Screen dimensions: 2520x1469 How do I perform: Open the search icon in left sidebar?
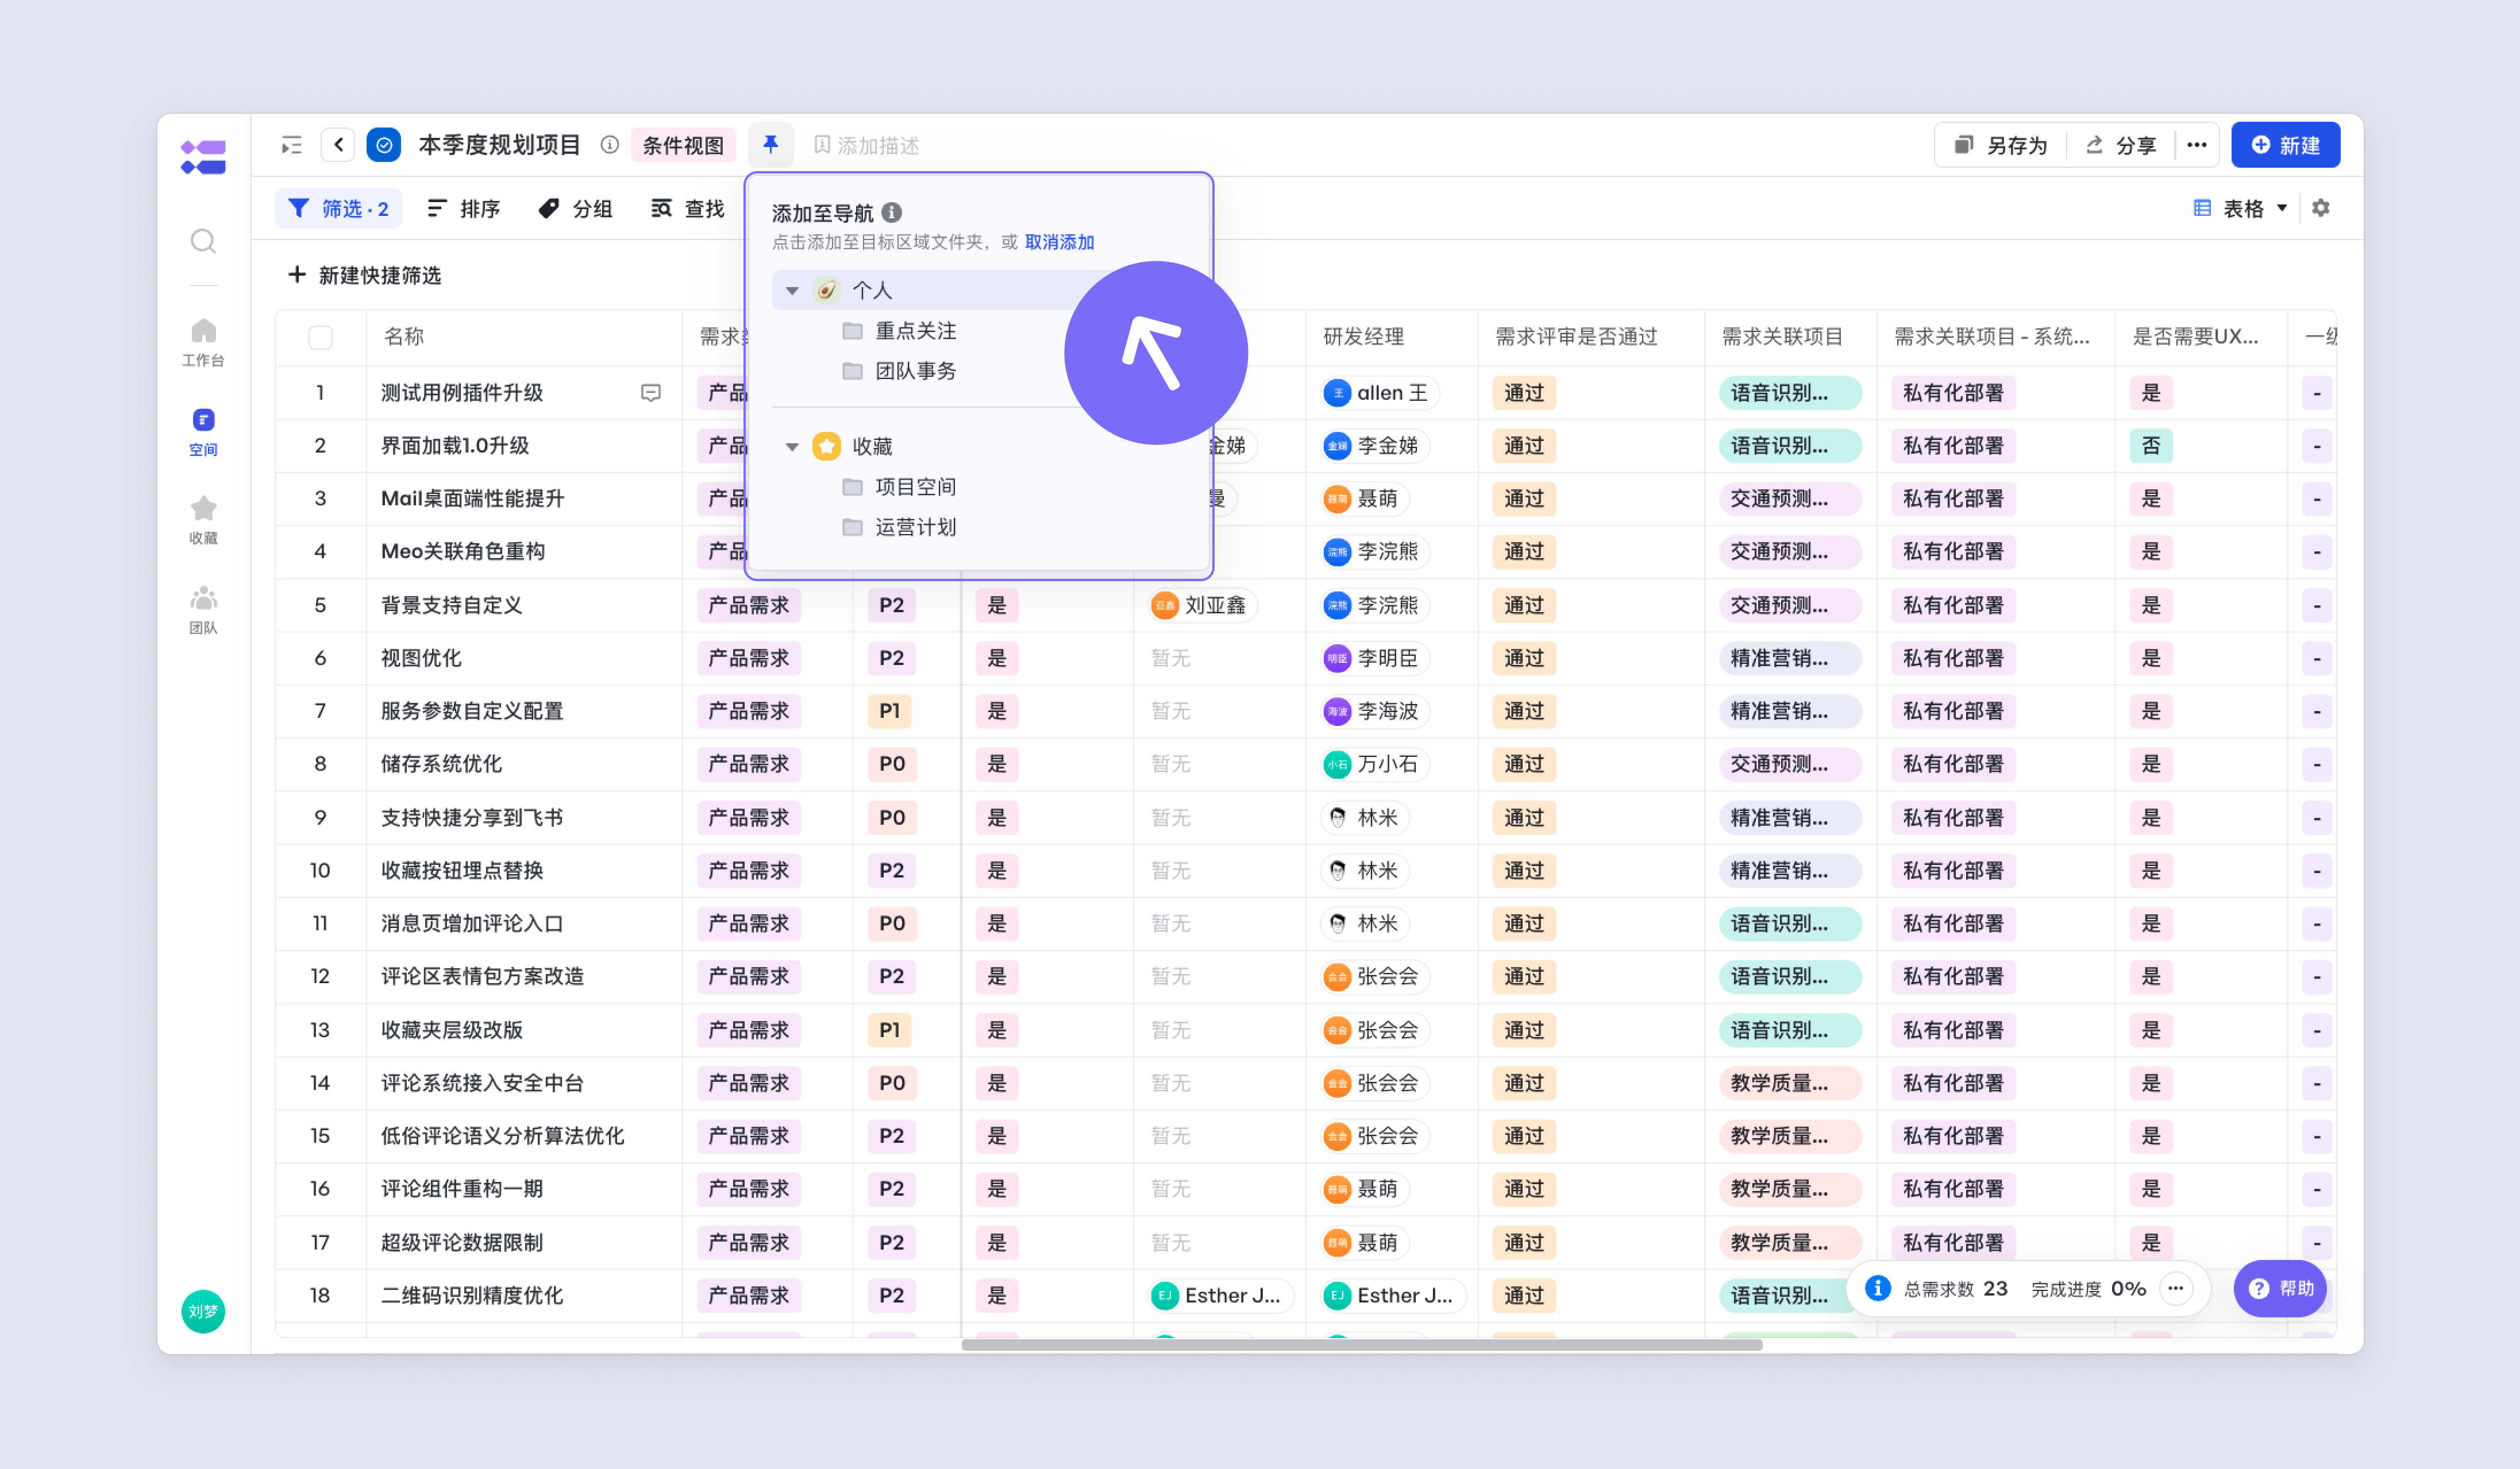pyautogui.click(x=203, y=241)
